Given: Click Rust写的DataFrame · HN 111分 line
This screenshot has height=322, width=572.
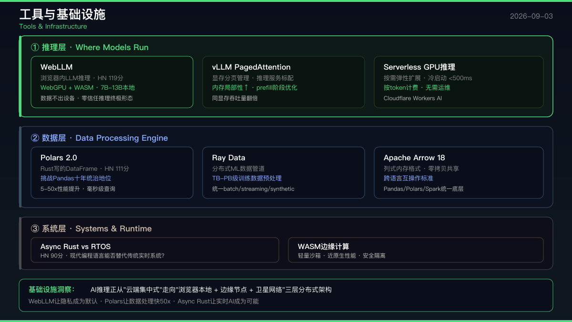Looking at the screenshot, I should pyautogui.click(x=85, y=168).
